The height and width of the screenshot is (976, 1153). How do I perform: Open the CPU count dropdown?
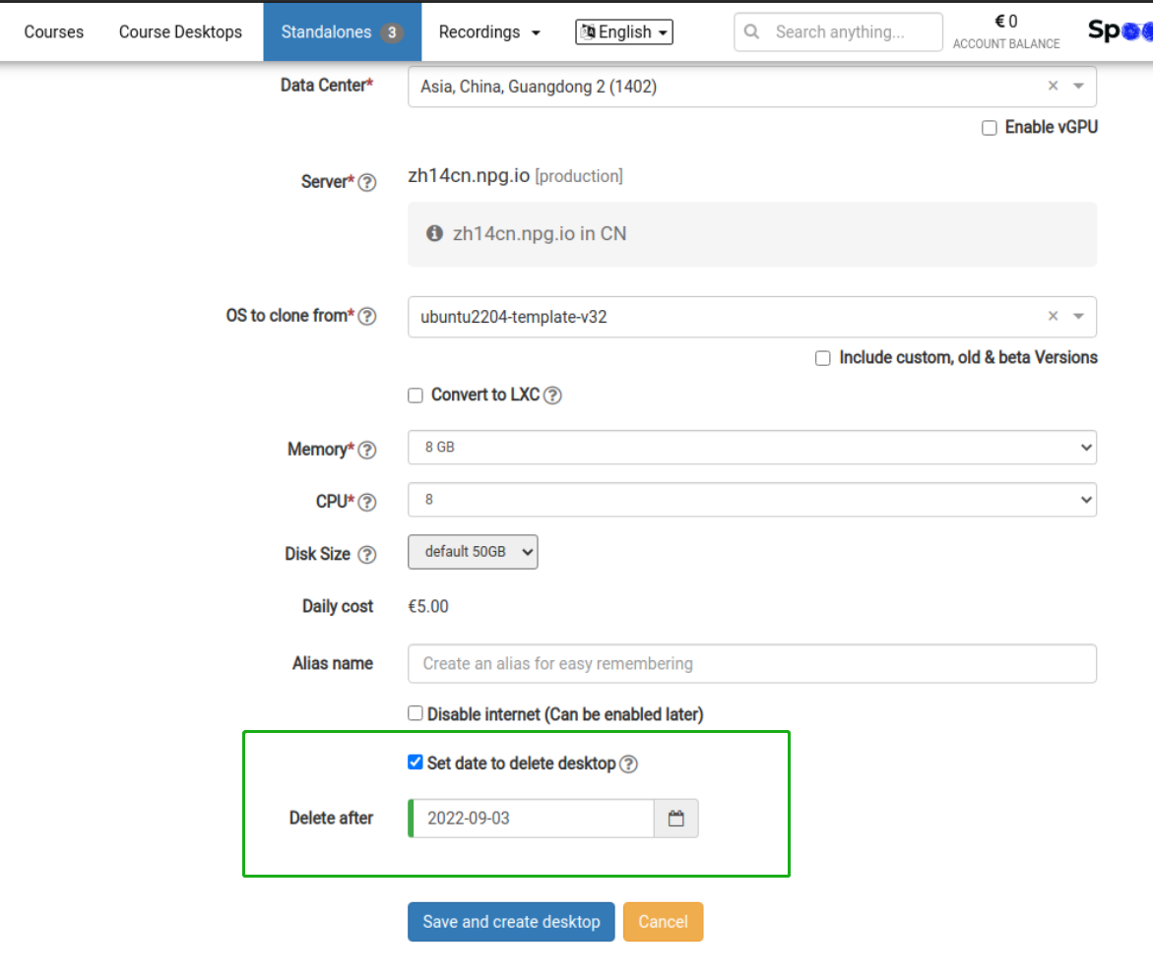click(752, 500)
